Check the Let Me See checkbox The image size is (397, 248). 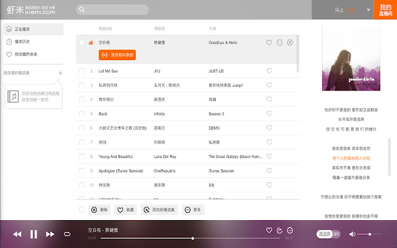81,71
